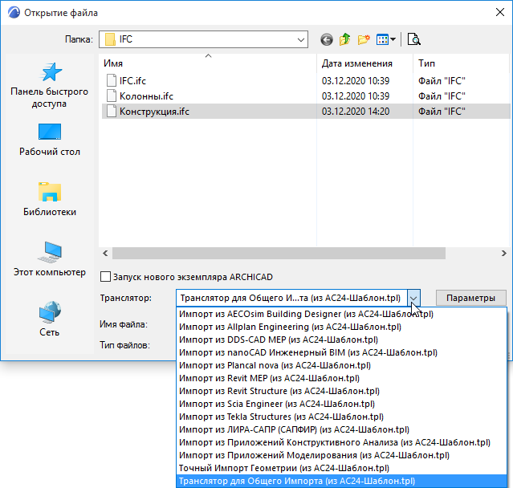Open Библиотеки location
The width and height of the screenshot is (513, 488).
pyautogui.click(x=50, y=199)
